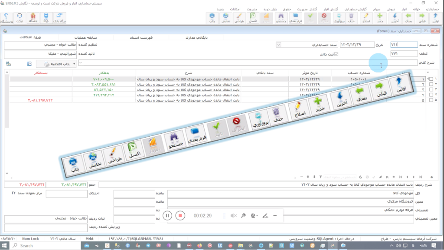Open bank gateway (درگاه بانک) icon

click(59, 18)
